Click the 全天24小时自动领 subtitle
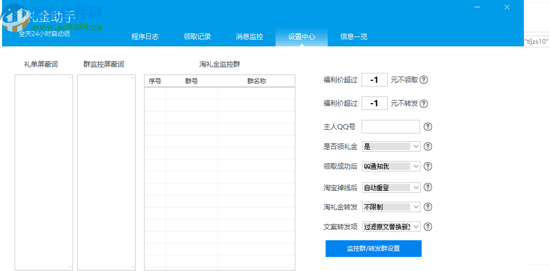 tap(44, 34)
